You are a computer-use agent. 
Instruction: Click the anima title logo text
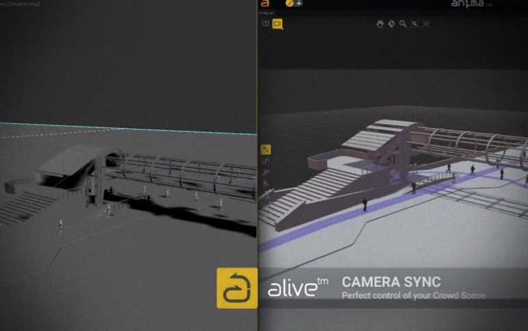pos(468,3)
